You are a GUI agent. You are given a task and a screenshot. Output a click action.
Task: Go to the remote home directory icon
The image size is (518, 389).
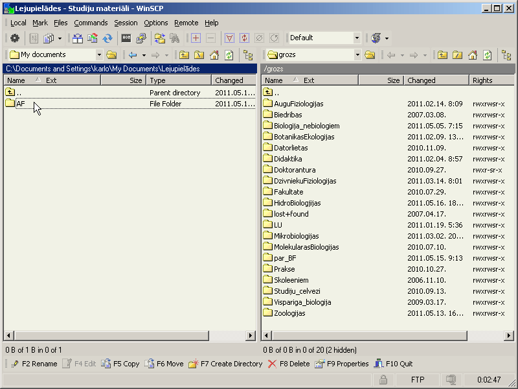click(473, 55)
